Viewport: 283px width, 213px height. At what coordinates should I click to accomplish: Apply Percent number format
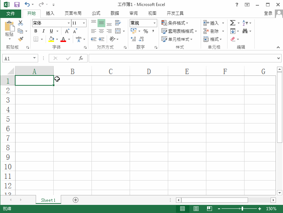[x=146, y=31]
